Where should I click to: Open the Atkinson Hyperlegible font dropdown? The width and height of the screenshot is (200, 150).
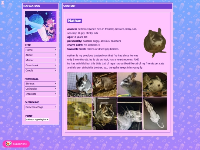37,120
